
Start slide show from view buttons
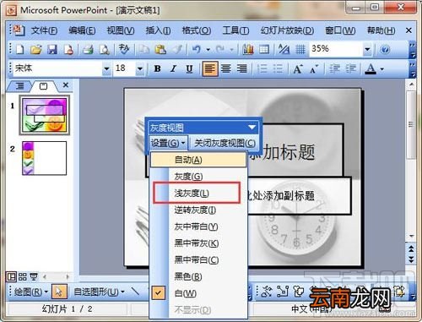click(x=34, y=277)
